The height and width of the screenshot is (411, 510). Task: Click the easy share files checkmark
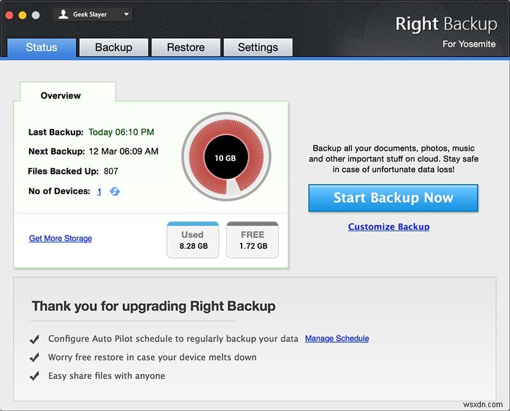click(36, 376)
